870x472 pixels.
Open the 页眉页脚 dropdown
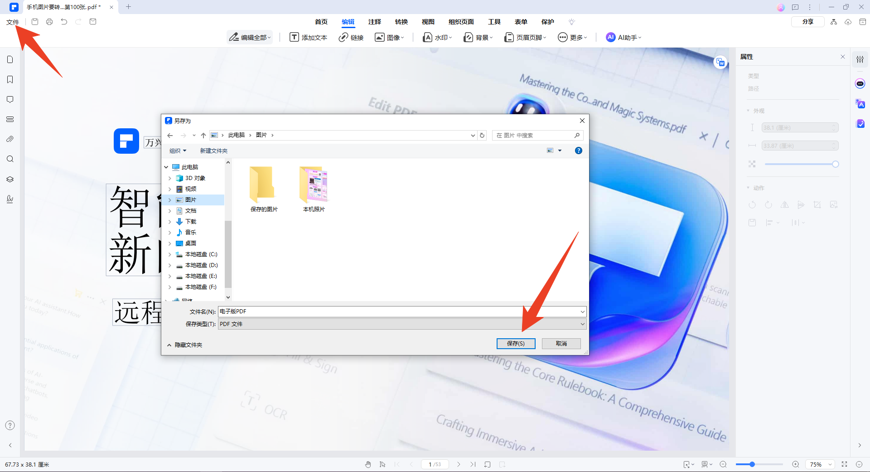pos(526,37)
